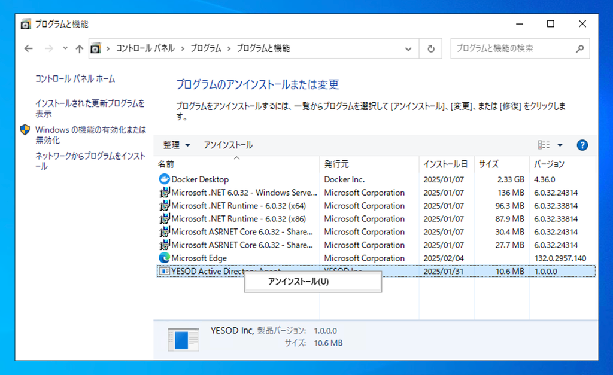613x375 pixels.
Task: Click the Windows shield icon in sidebar
Action: (25, 130)
